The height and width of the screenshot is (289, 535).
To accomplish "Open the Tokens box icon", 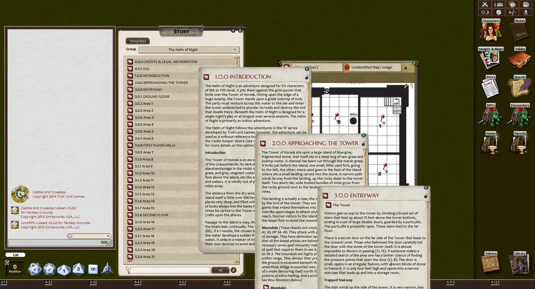I will (491, 263).
